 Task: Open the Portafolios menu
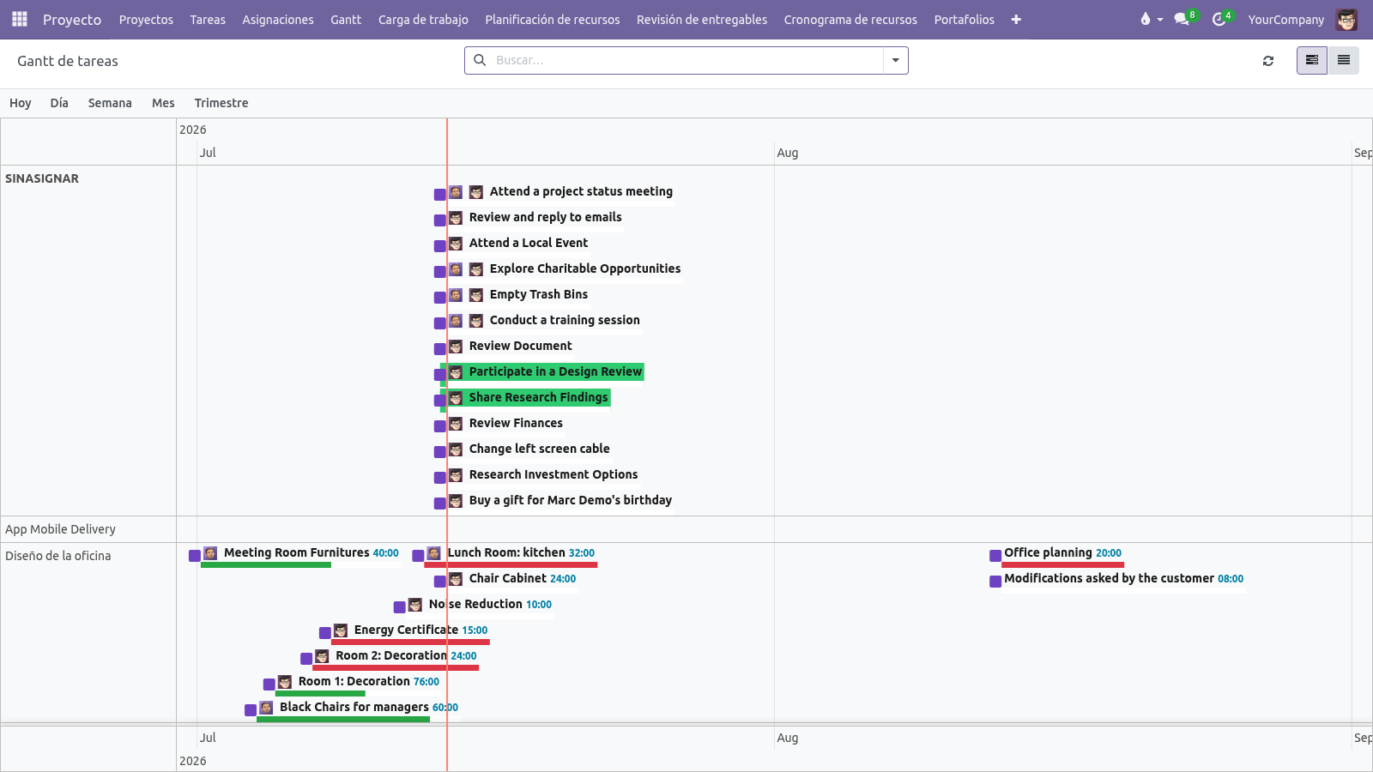click(965, 20)
